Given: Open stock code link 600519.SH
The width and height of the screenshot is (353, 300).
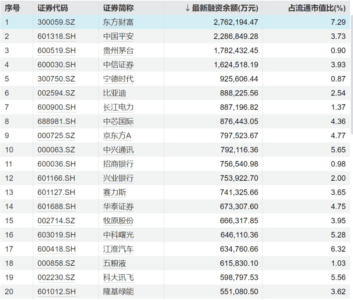Looking at the screenshot, I should click(x=57, y=50).
